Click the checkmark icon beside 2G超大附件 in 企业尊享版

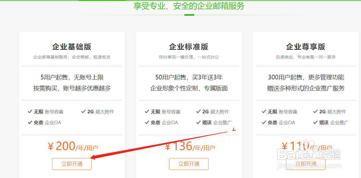pyautogui.click(x=315, y=112)
